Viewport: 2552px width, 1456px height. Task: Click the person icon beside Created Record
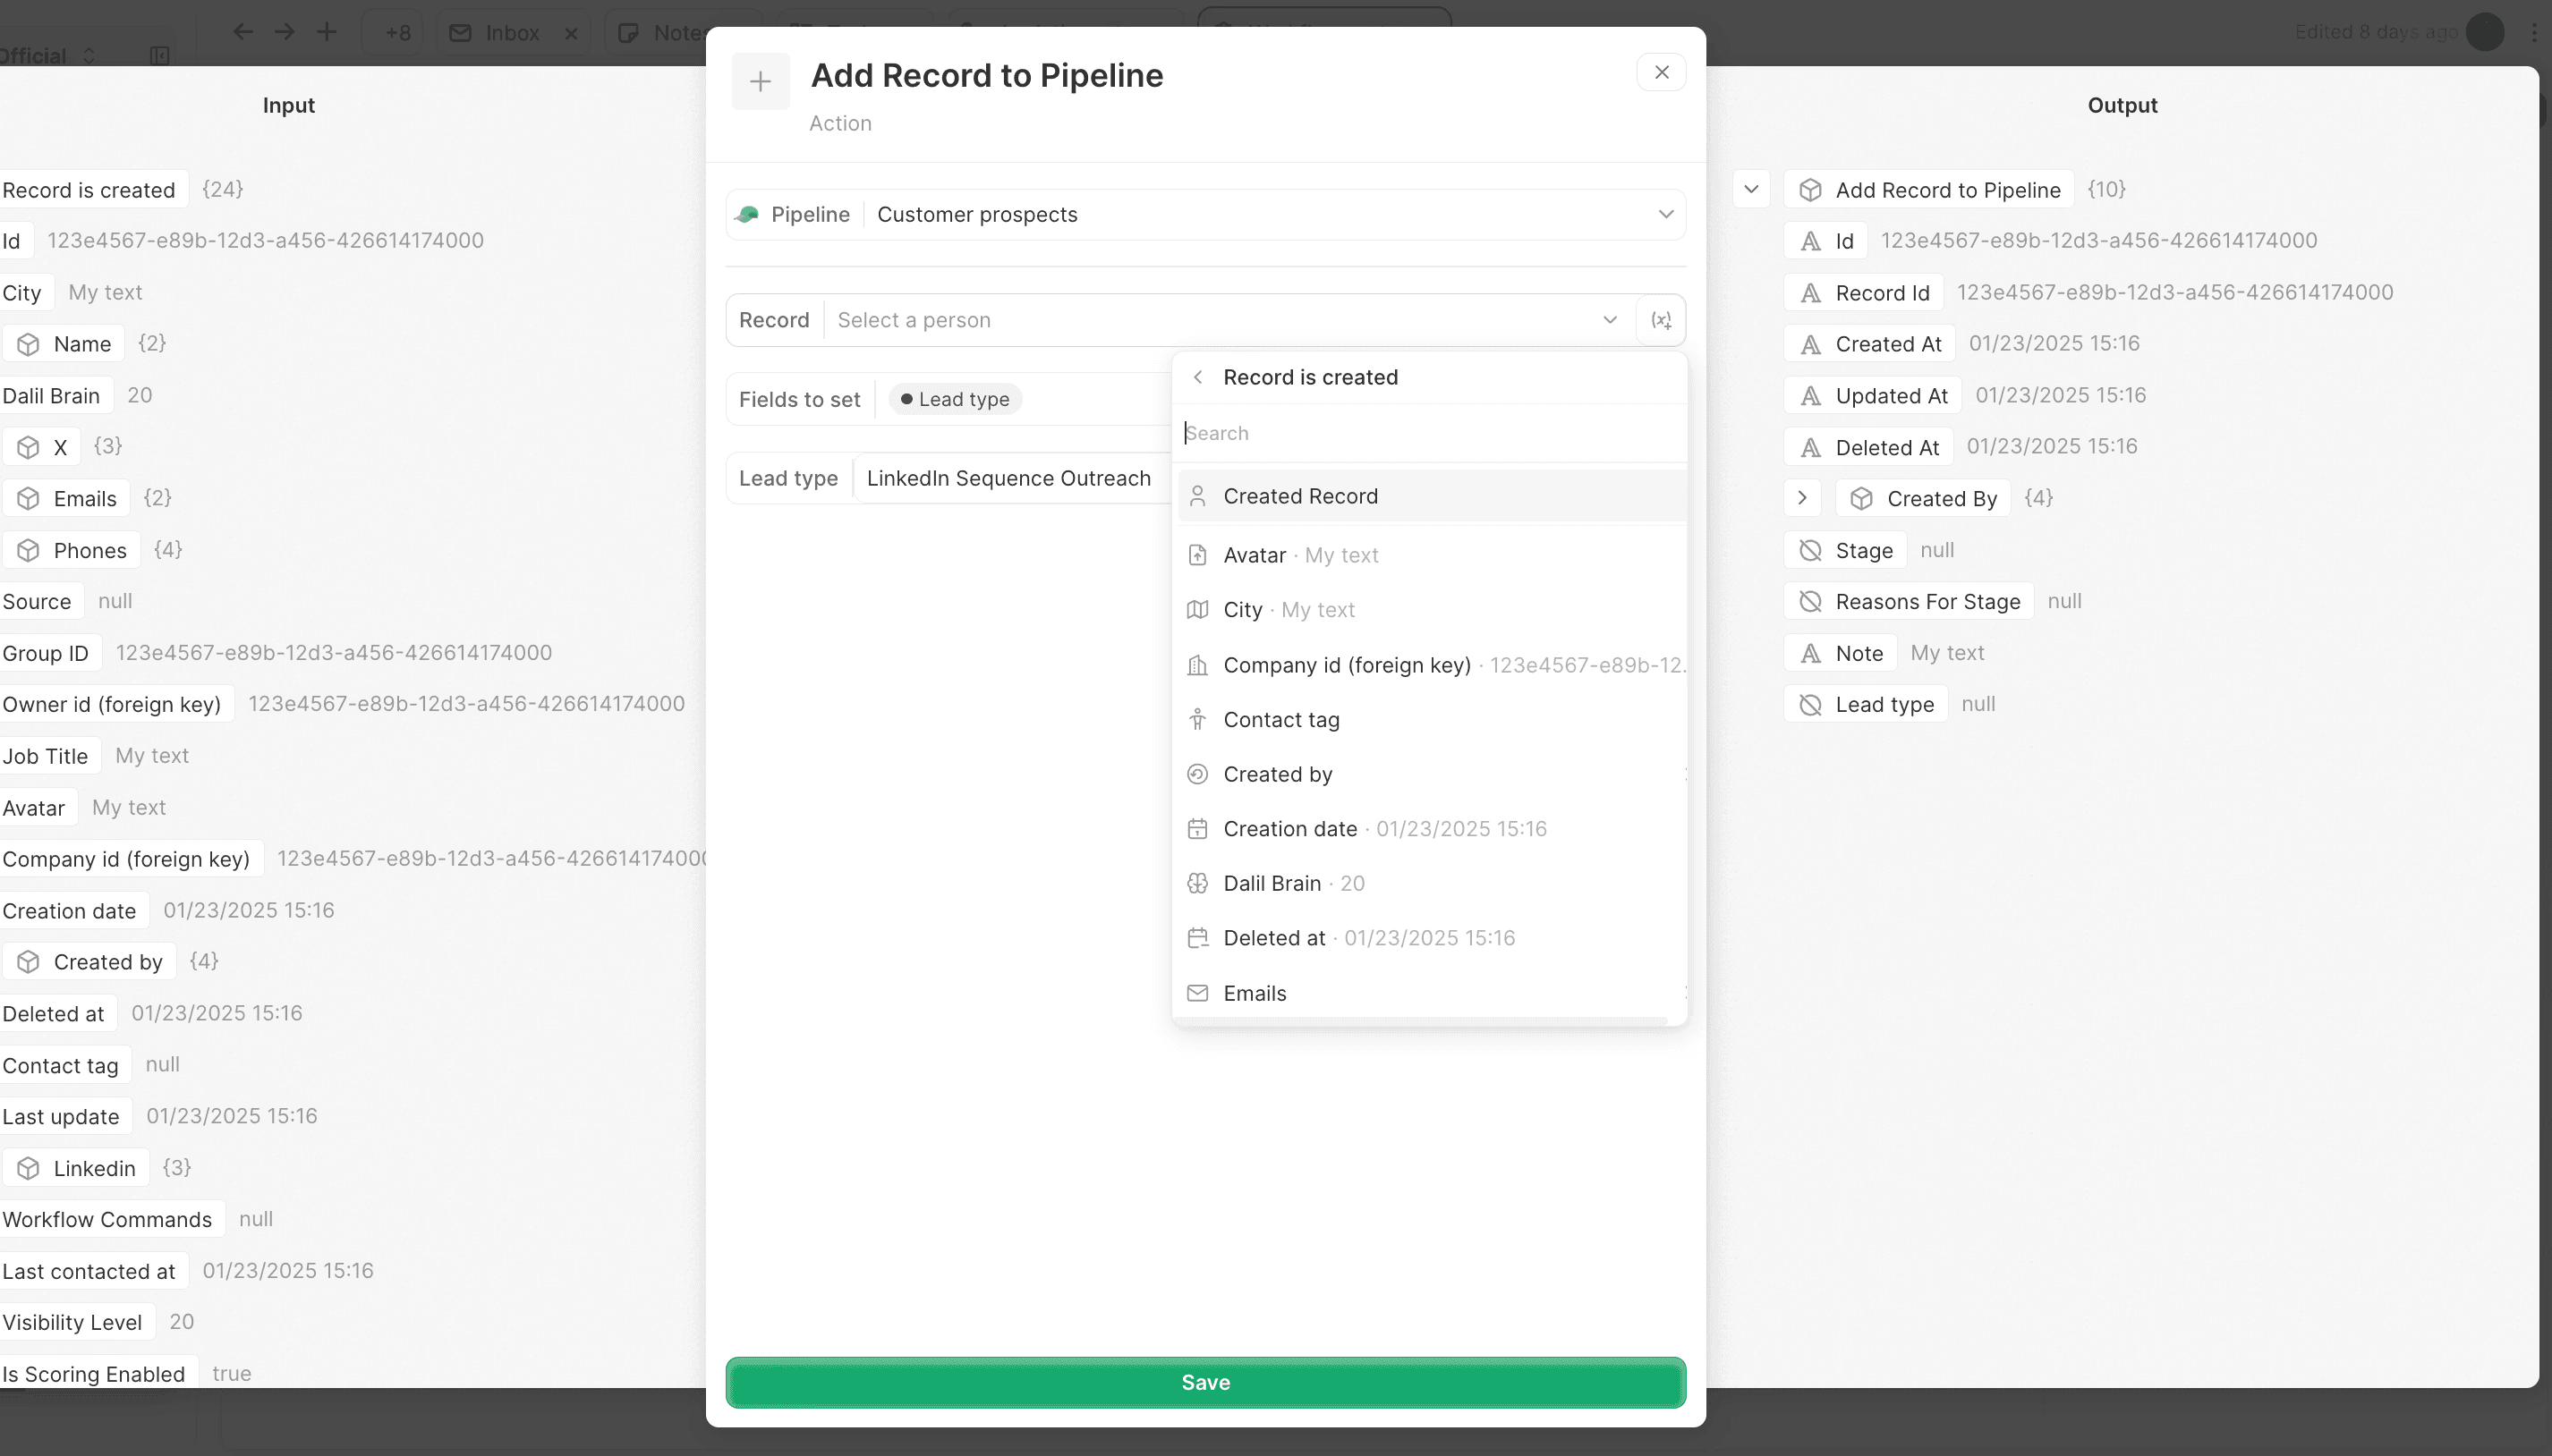(1196, 495)
